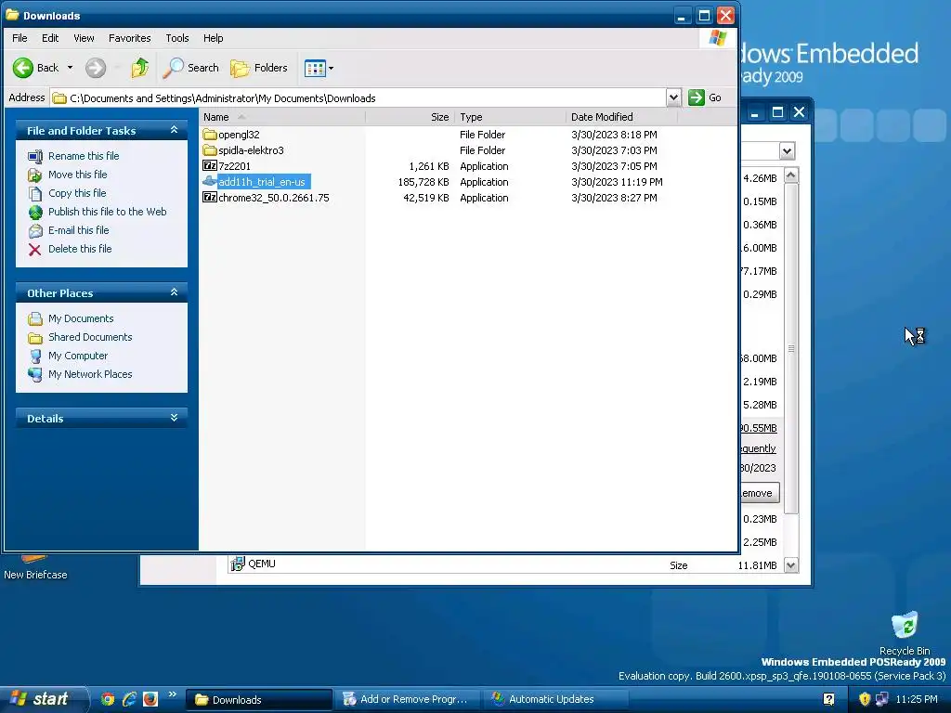Launch Firefox from Quick Launch
The width and height of the screenshot is (951, 713).
150,699
